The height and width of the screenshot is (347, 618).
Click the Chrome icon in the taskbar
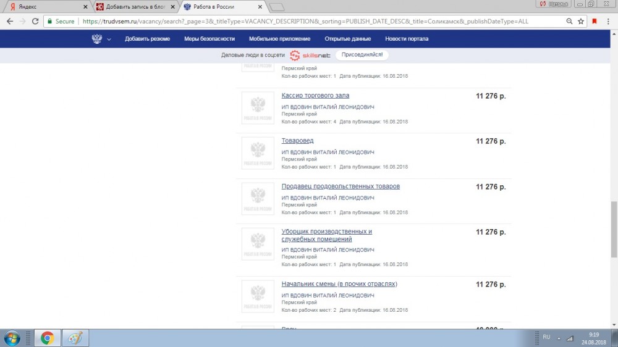coord(47,338)
